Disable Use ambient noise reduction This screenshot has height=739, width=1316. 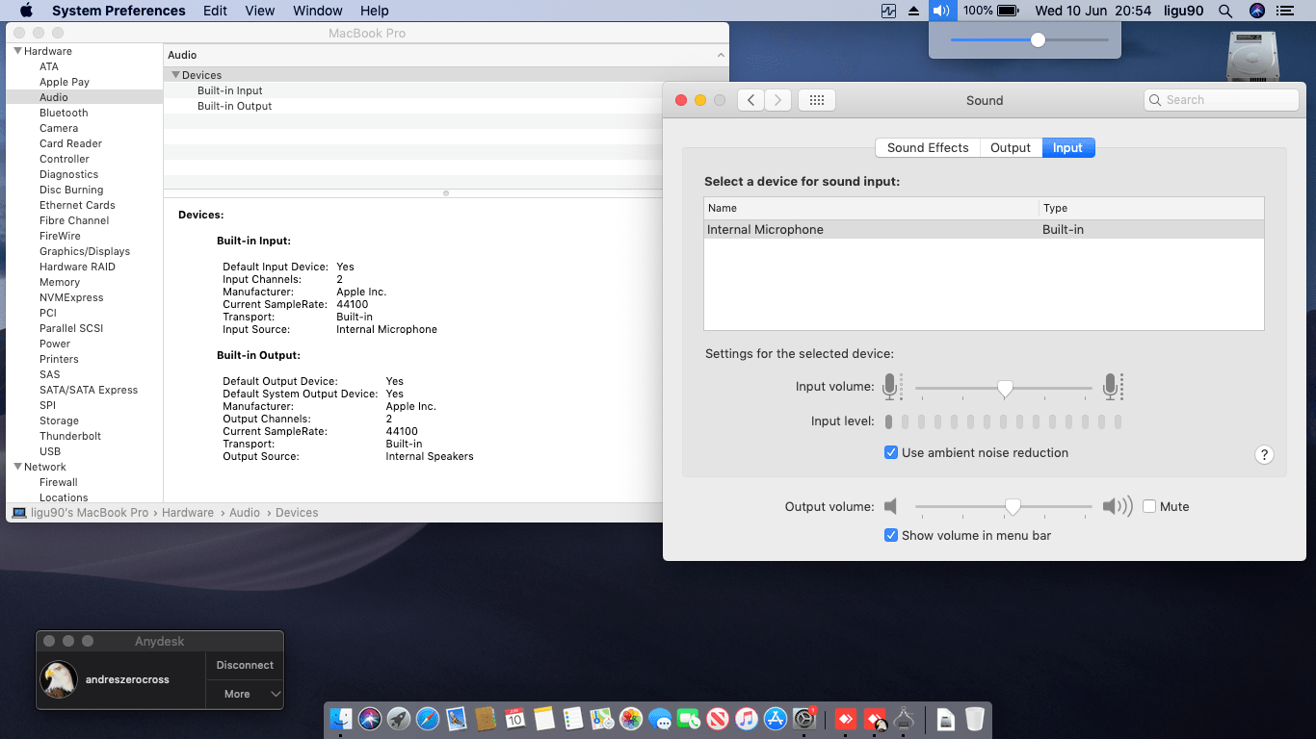point(891,452)
